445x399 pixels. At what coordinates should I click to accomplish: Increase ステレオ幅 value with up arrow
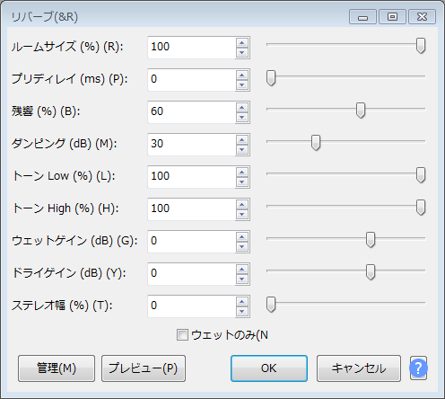click(242, 302)
